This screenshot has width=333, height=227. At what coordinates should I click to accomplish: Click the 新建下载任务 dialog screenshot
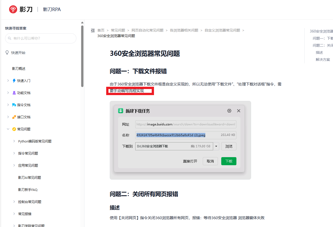pos(180,140)
